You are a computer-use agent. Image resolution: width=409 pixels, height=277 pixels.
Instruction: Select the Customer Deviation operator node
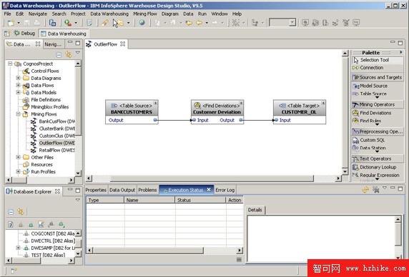[217, 112]
